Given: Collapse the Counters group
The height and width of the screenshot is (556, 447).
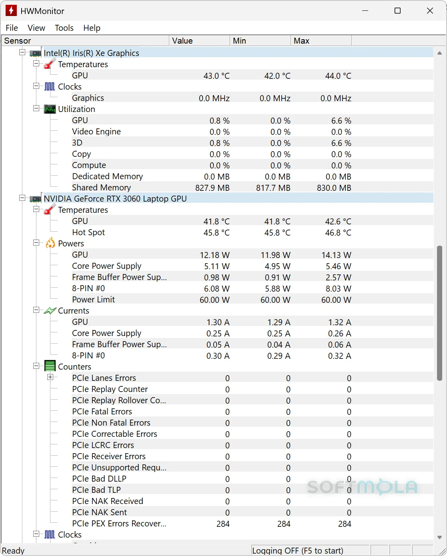Looking at the screenshot, I should click(36, 366).
